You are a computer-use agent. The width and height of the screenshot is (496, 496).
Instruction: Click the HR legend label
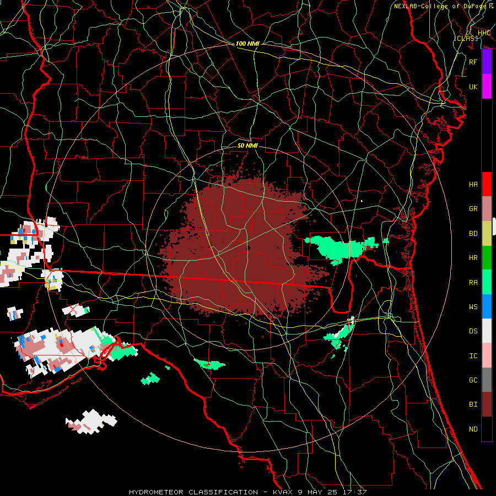473,258
